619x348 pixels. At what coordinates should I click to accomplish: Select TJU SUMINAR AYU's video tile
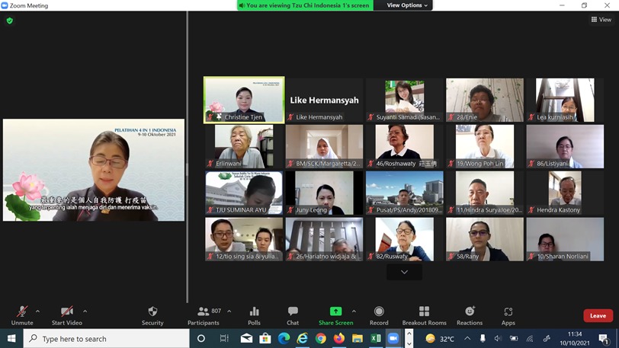pyautogui.click(x=244, y=193)
